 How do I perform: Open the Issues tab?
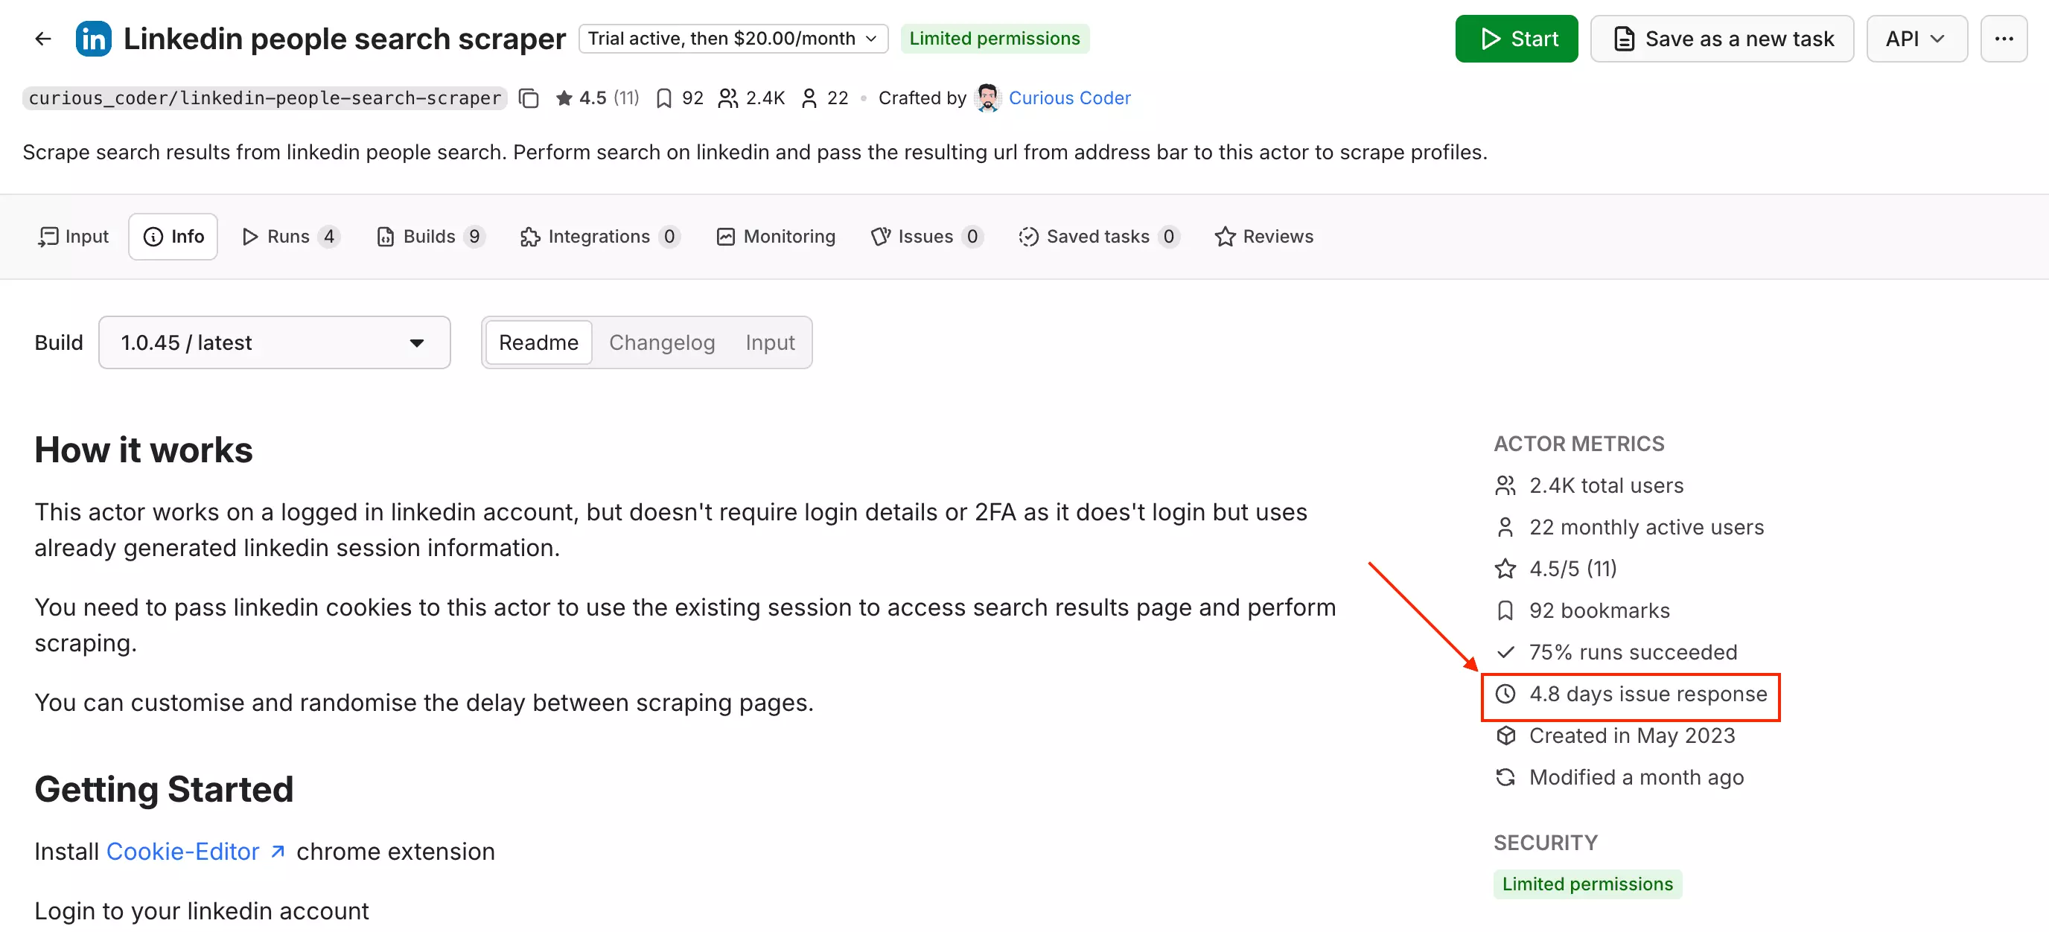tap(927, 236)
